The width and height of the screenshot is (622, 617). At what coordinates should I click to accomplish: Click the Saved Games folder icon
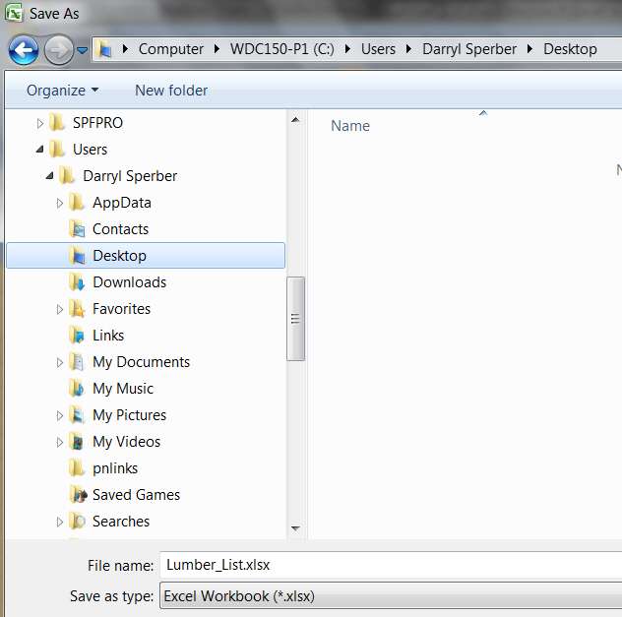click(x=78, y=495)
